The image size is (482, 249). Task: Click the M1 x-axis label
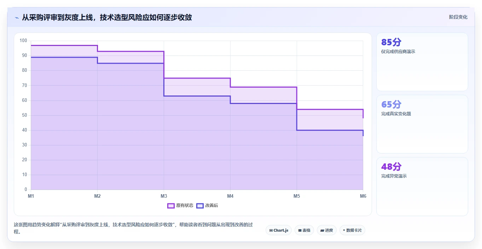click(x=31, y=196)
